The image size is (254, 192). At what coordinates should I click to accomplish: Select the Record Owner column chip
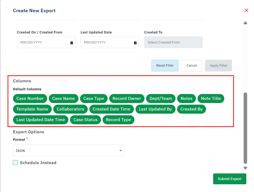(x=127, y=99)
